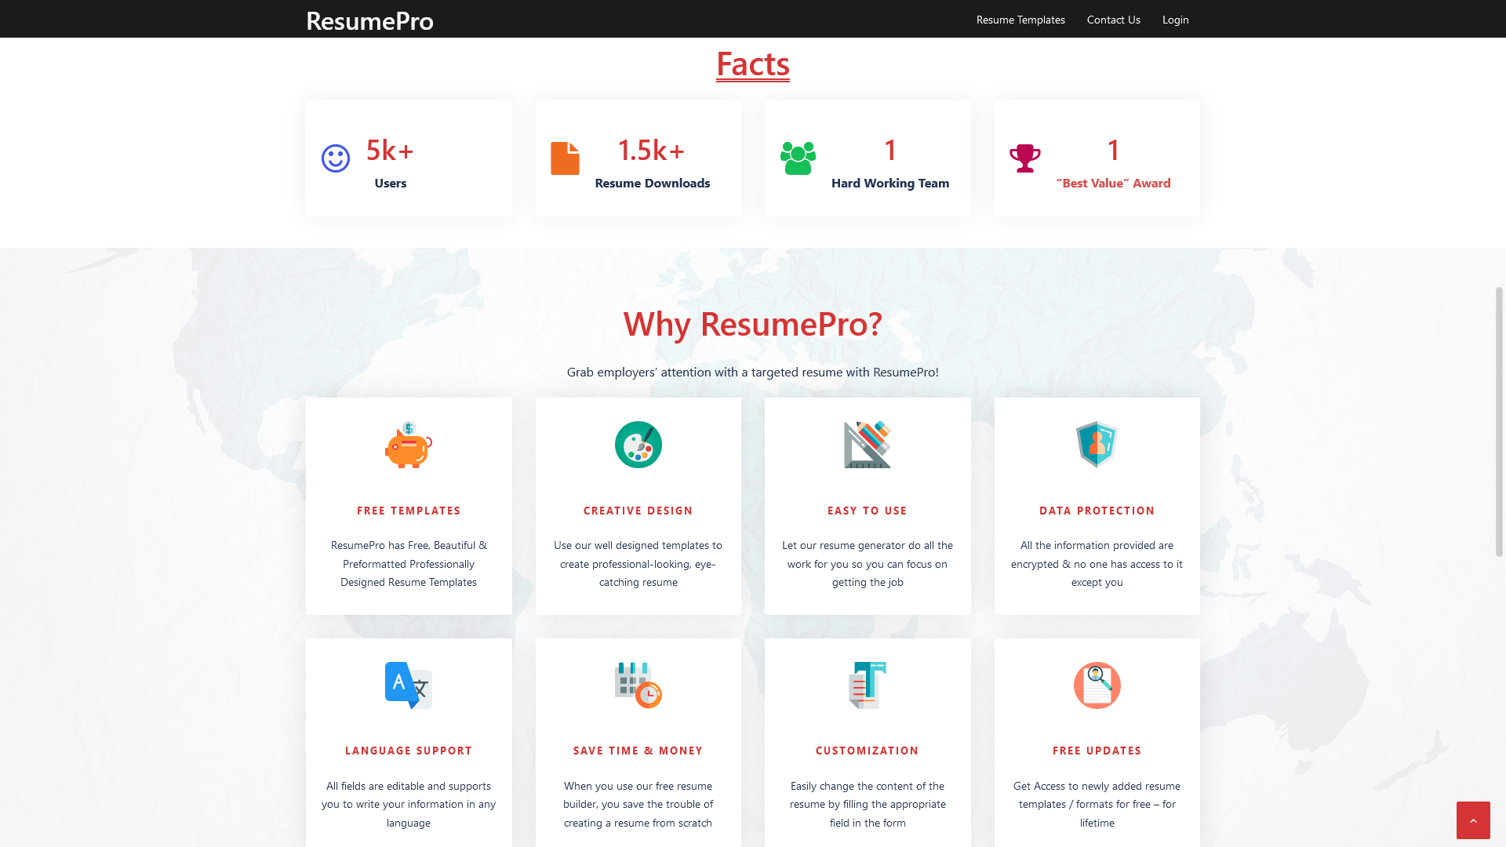Click the scroll-to-top button

[1473, 820]
